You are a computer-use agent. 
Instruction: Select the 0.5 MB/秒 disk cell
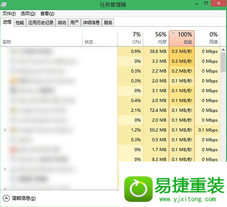pos(182,52)
